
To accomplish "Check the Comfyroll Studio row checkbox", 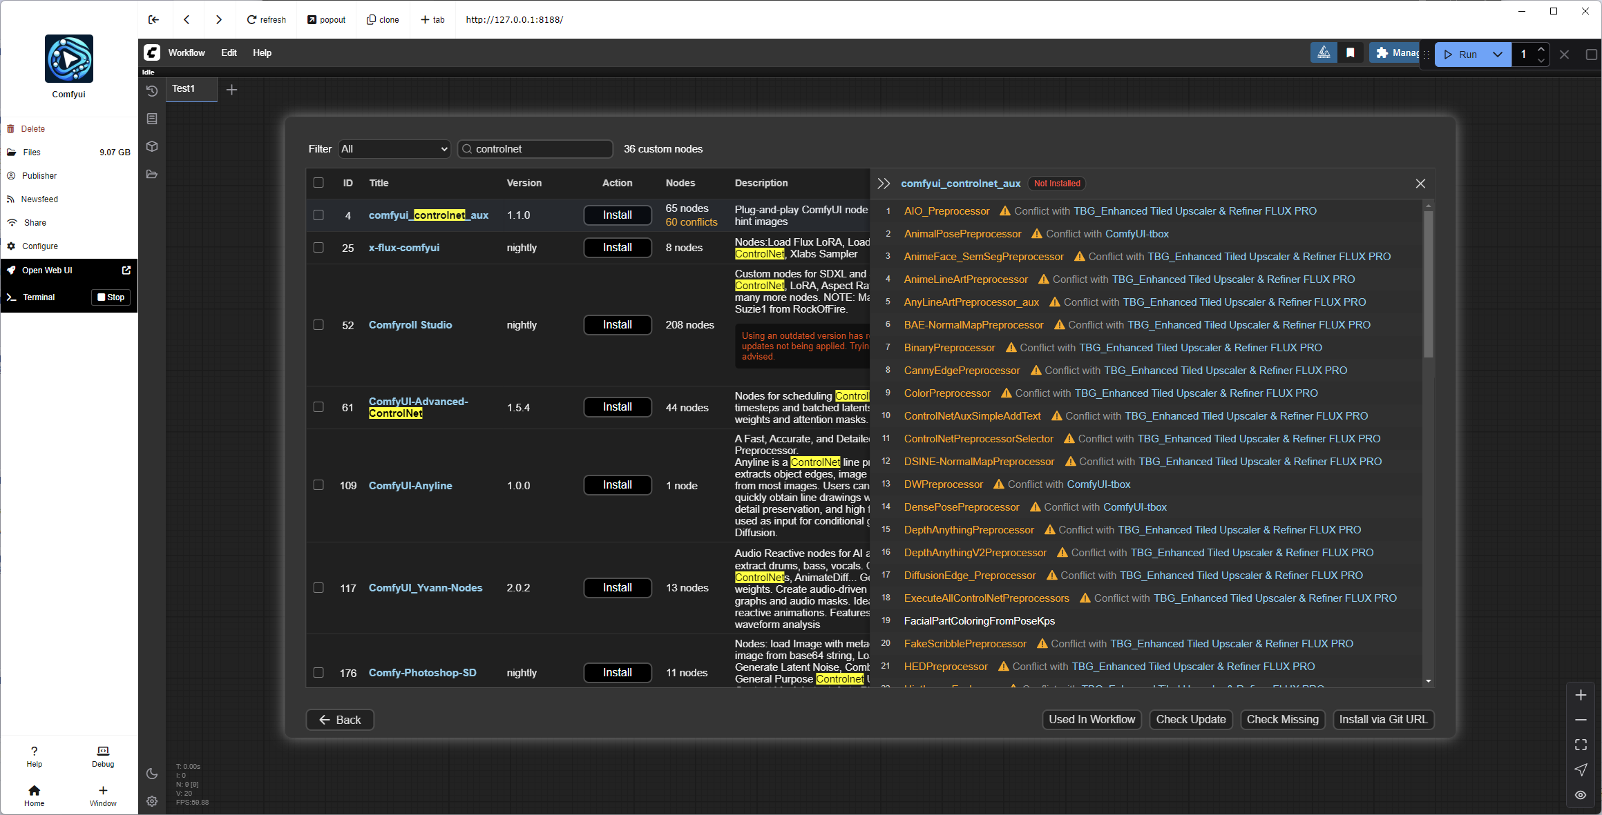I will click(318, 325).
